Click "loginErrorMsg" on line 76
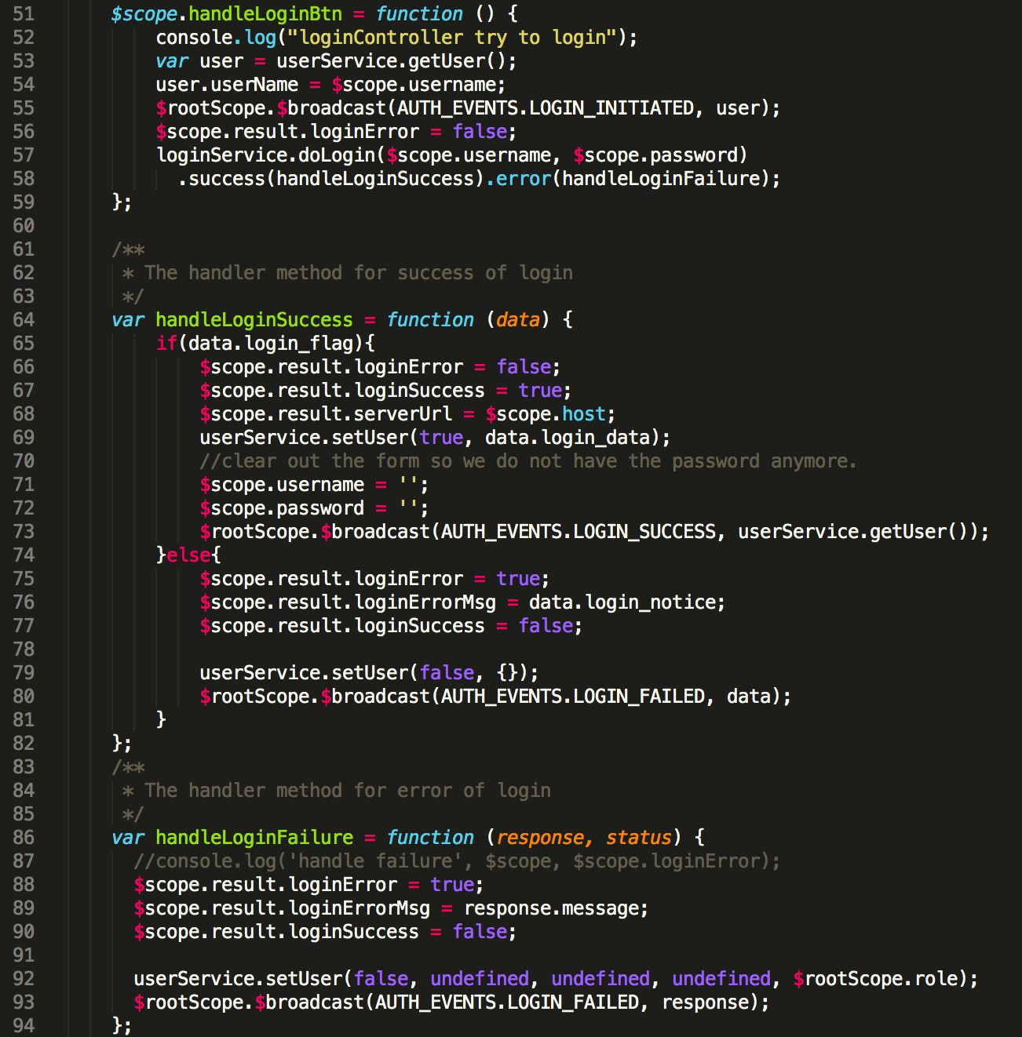Screen dimensions: 1022x1037 pos(425,602)
